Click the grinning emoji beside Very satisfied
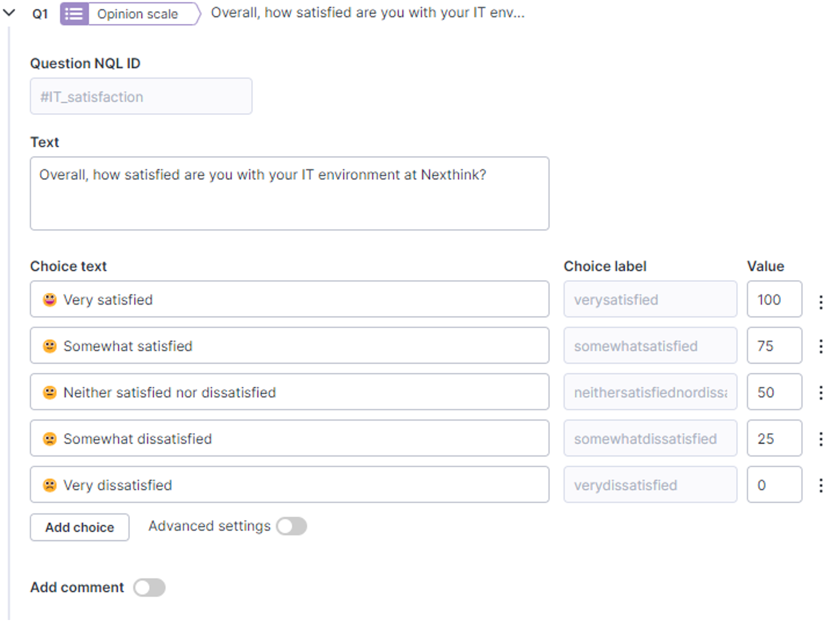This screenshot has height=621, width=838. click(x=50, y=300)
